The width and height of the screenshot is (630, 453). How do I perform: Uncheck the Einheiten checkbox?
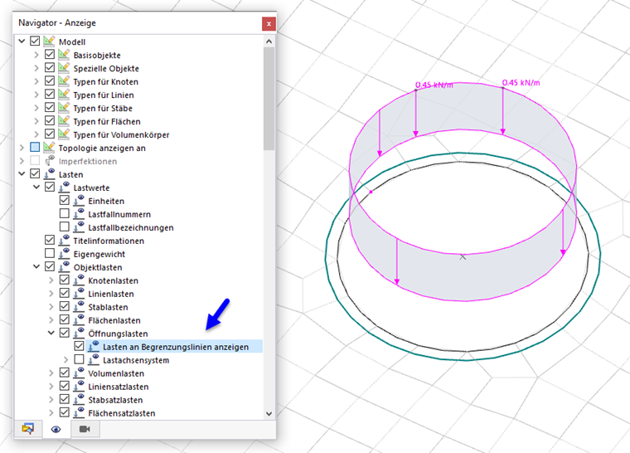tap(65, 200)
